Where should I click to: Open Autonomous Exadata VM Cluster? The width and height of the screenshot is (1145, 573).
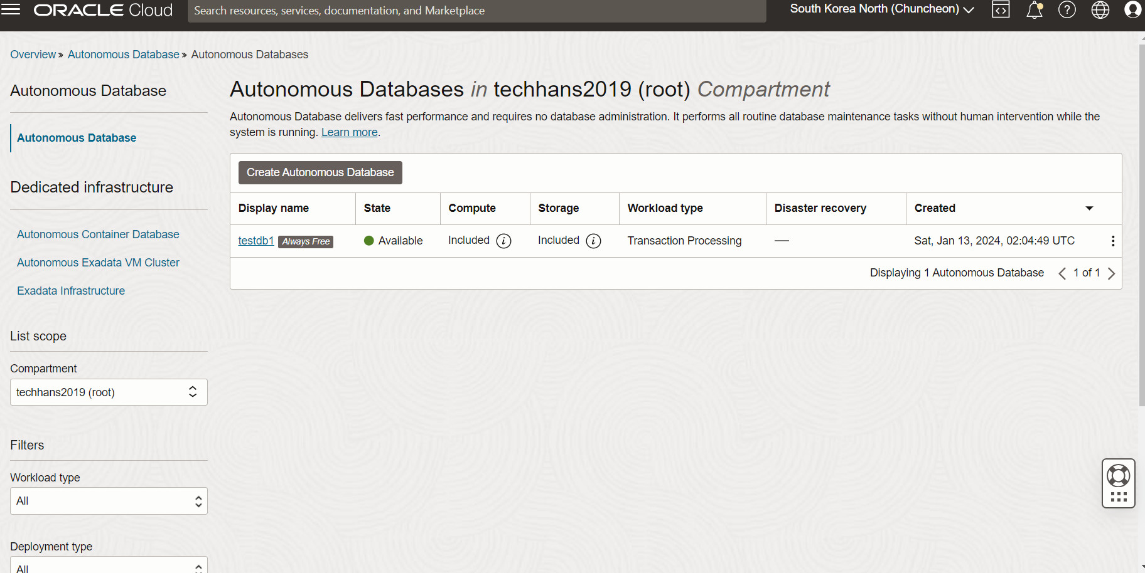(98, 263)
